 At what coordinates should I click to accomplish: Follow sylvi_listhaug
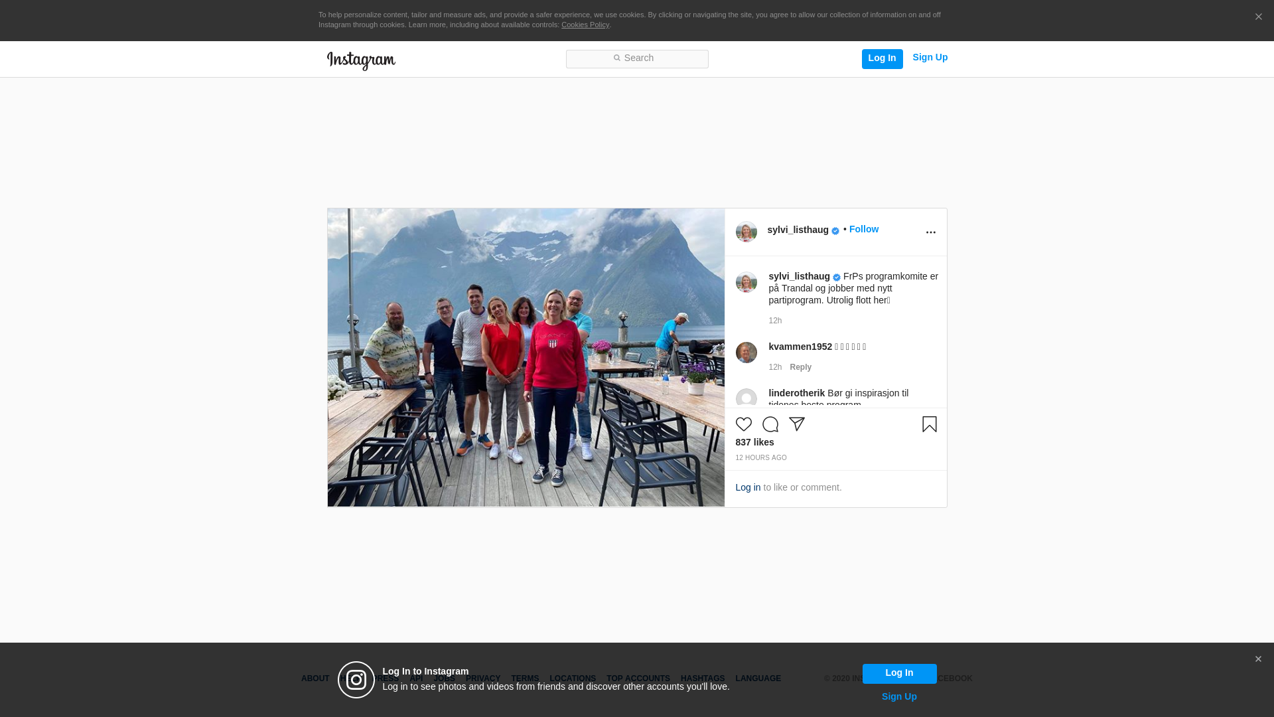coord(864,229)
